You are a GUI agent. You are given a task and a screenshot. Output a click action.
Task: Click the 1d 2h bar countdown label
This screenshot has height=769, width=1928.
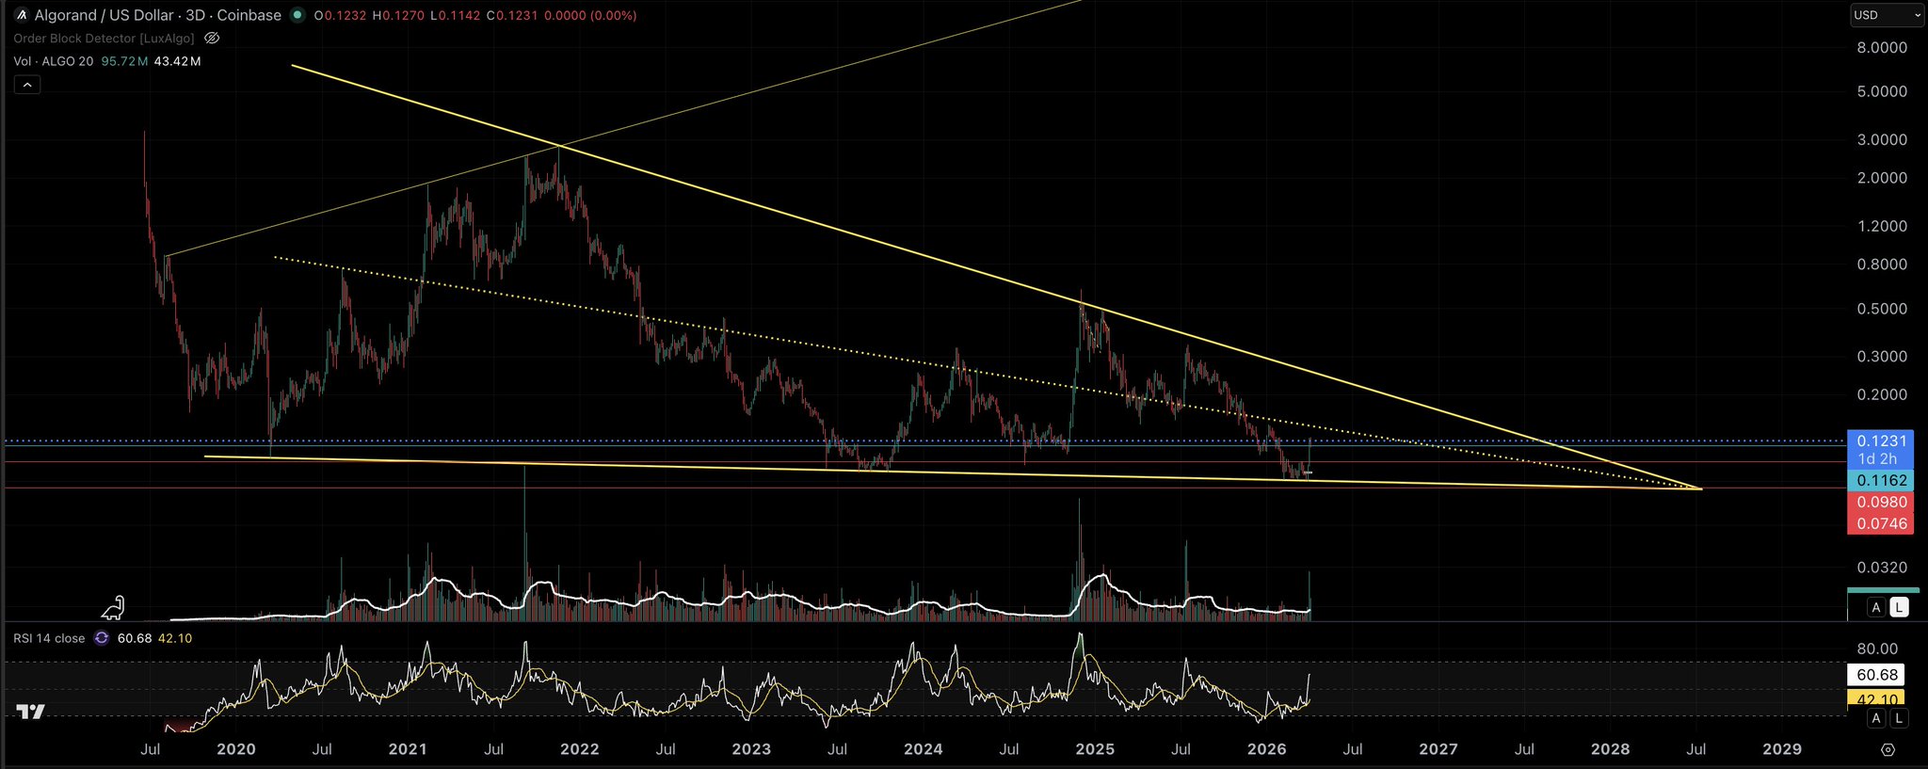(x=1877, y=459)
